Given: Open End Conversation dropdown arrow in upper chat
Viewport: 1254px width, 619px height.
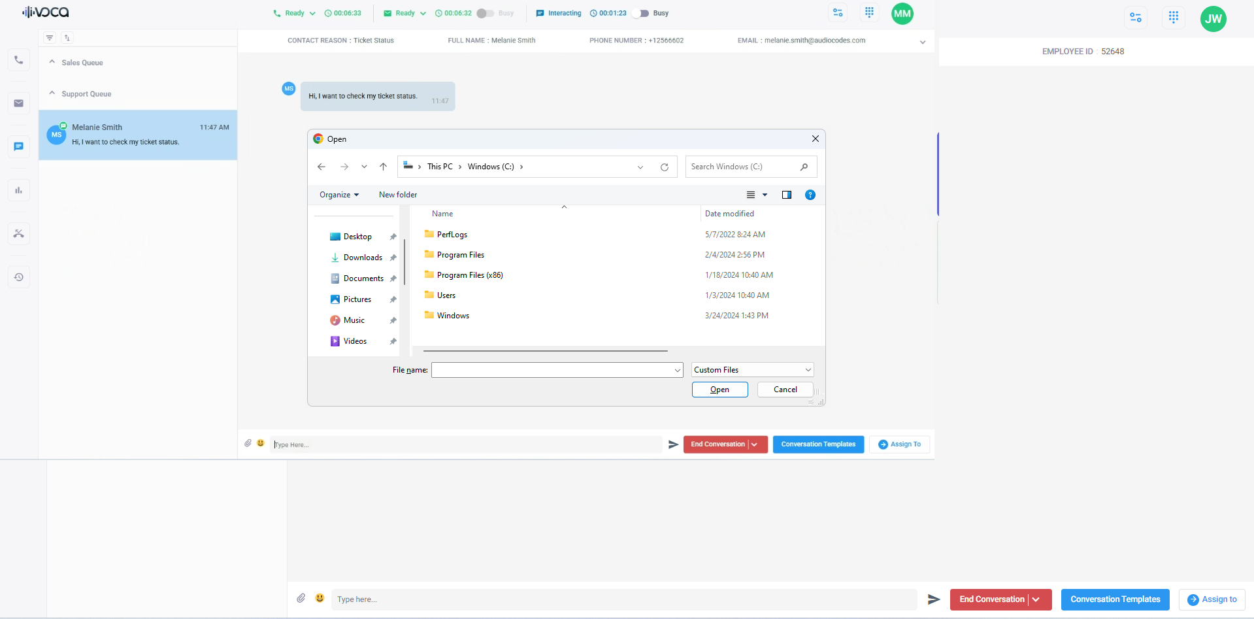Looking at the screenshot, I should coord(755,444).
